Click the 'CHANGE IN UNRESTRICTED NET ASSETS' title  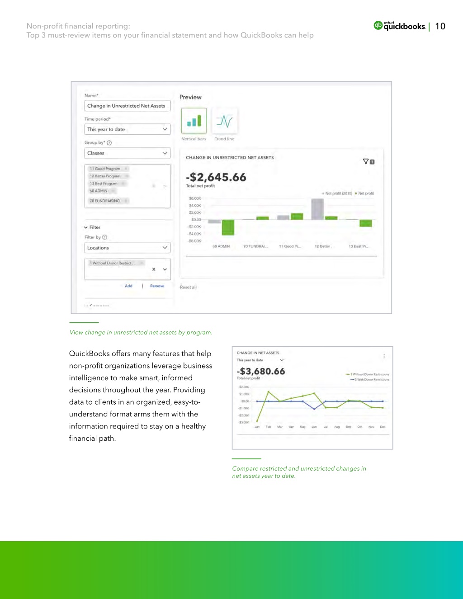pos(230,158)
